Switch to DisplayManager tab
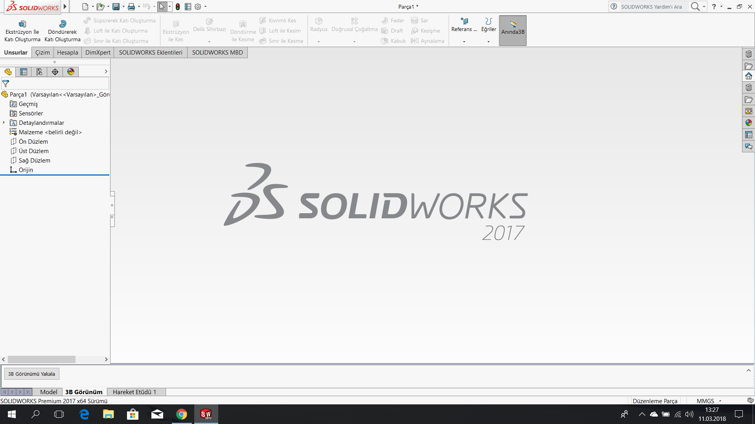Image resolution: width=755 pixels, height=424 pixels. pos(71,71)
